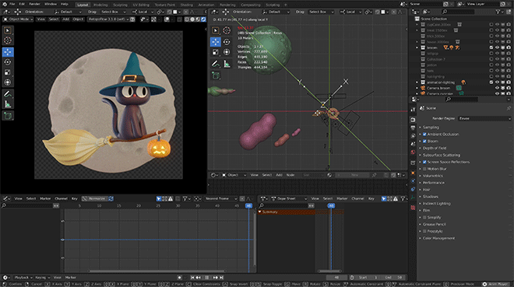
Task: Pick the Select Box tool in left viewport toolbar
Action: (x=8, y=30)
